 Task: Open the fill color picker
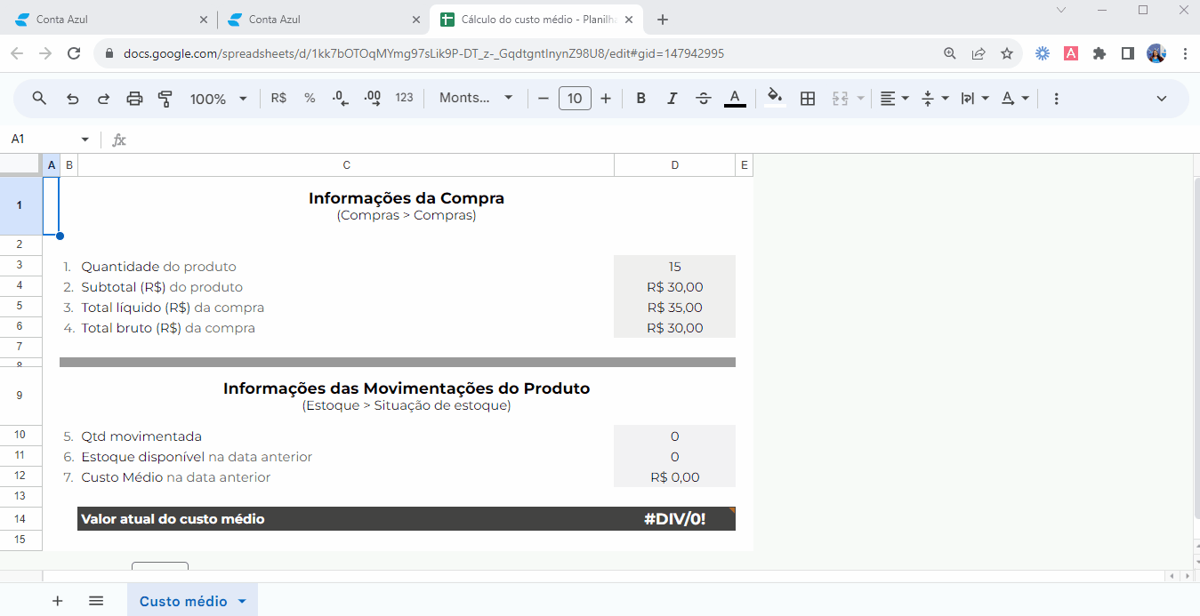click(x=775, y=99)
